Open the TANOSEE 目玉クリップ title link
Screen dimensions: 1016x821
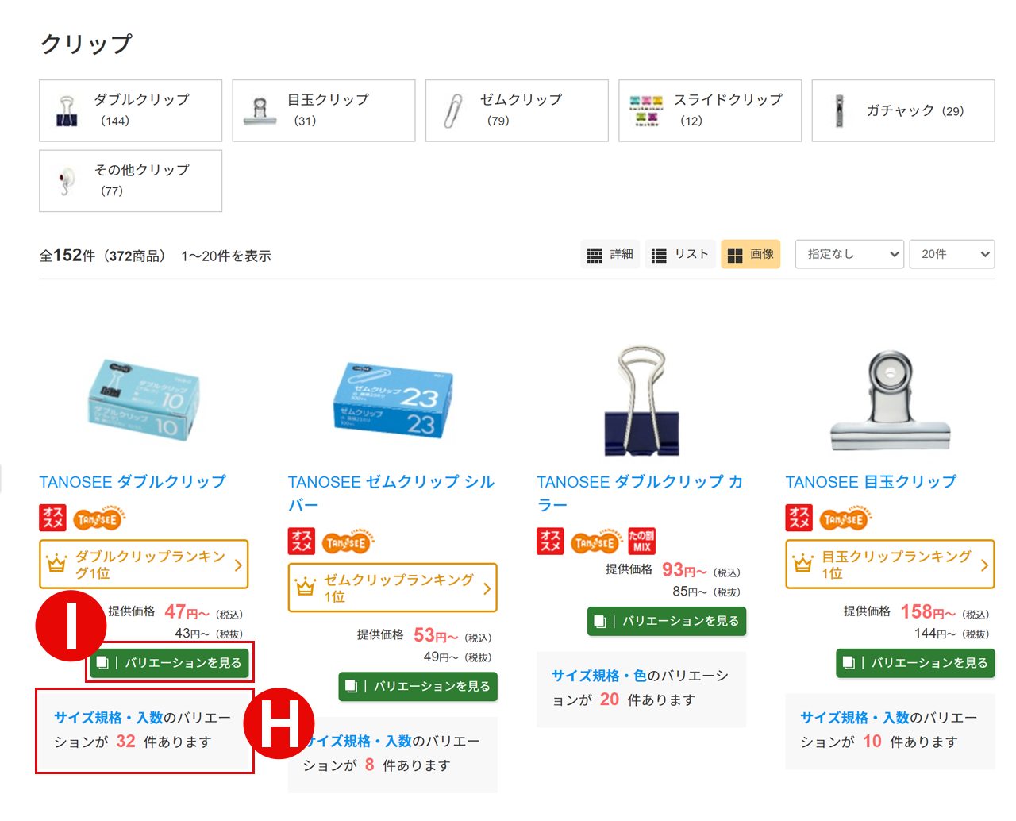click(871, 482)
